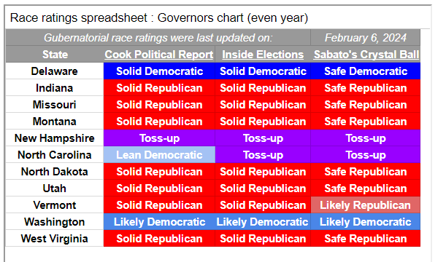446x262 pixels.
Task: Select the North Carolina Lean Democratic cell
Action: point(159,155)
